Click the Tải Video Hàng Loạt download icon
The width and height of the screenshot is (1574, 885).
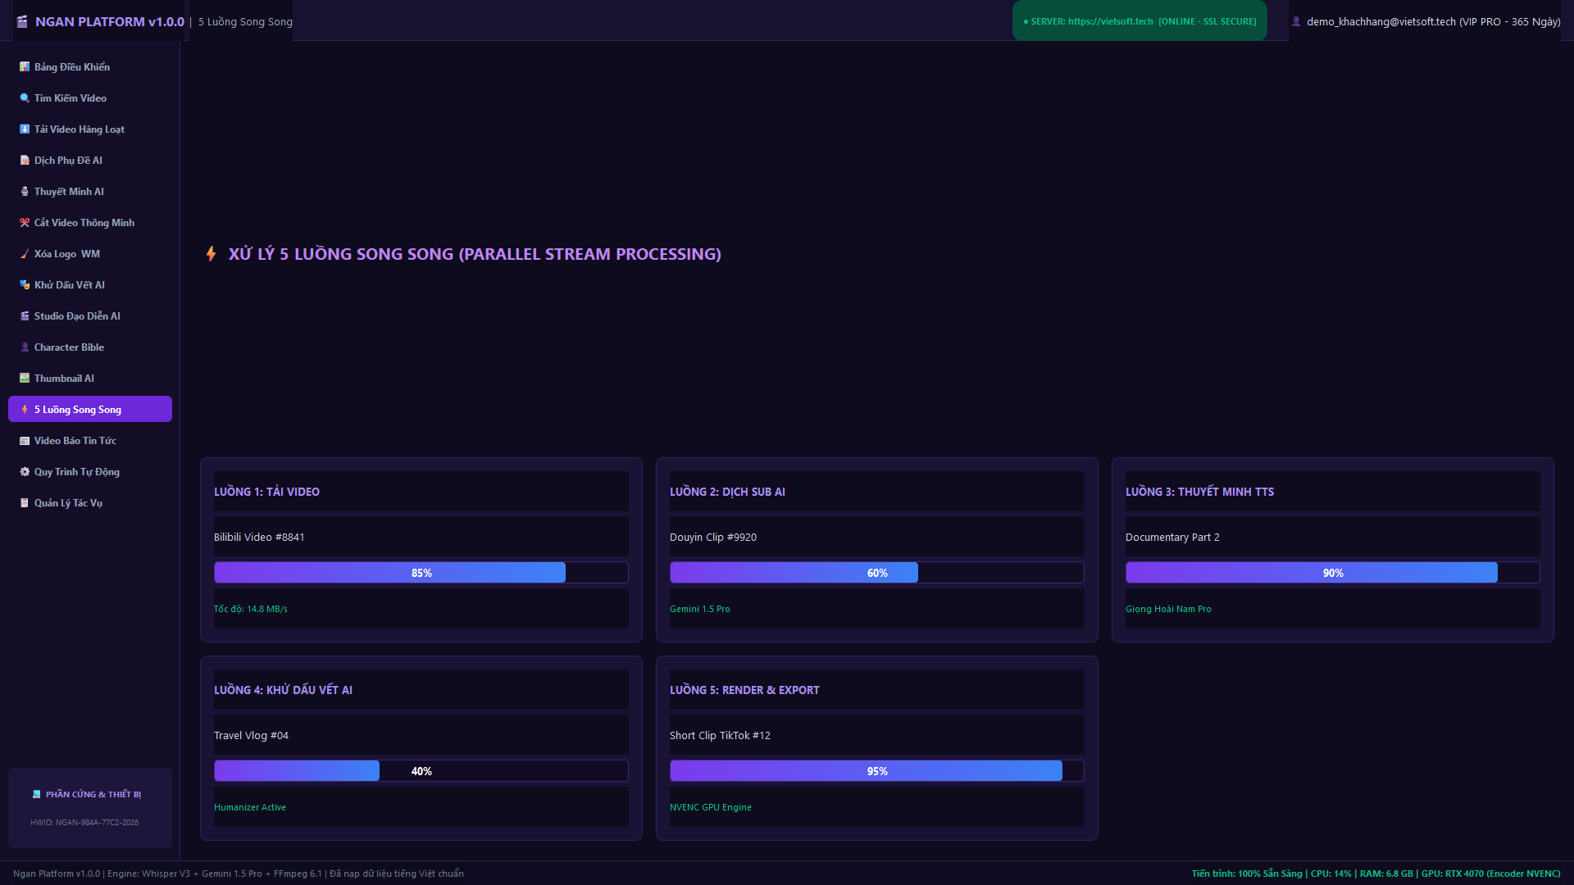(x=25, y=129)
